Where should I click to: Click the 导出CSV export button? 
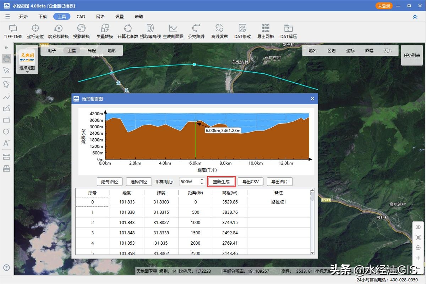pos(250,182)
